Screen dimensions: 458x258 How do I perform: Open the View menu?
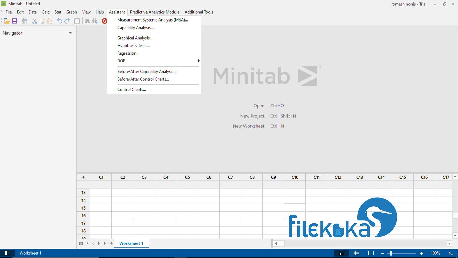87,12
